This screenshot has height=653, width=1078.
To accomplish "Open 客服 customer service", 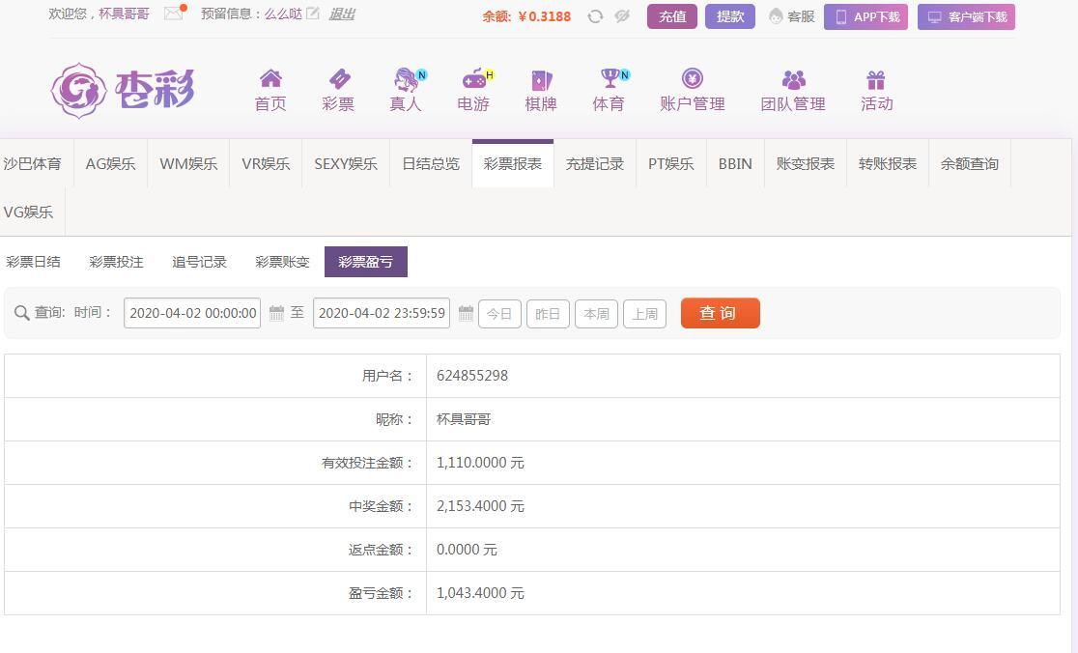I will (x=792, y=16).
